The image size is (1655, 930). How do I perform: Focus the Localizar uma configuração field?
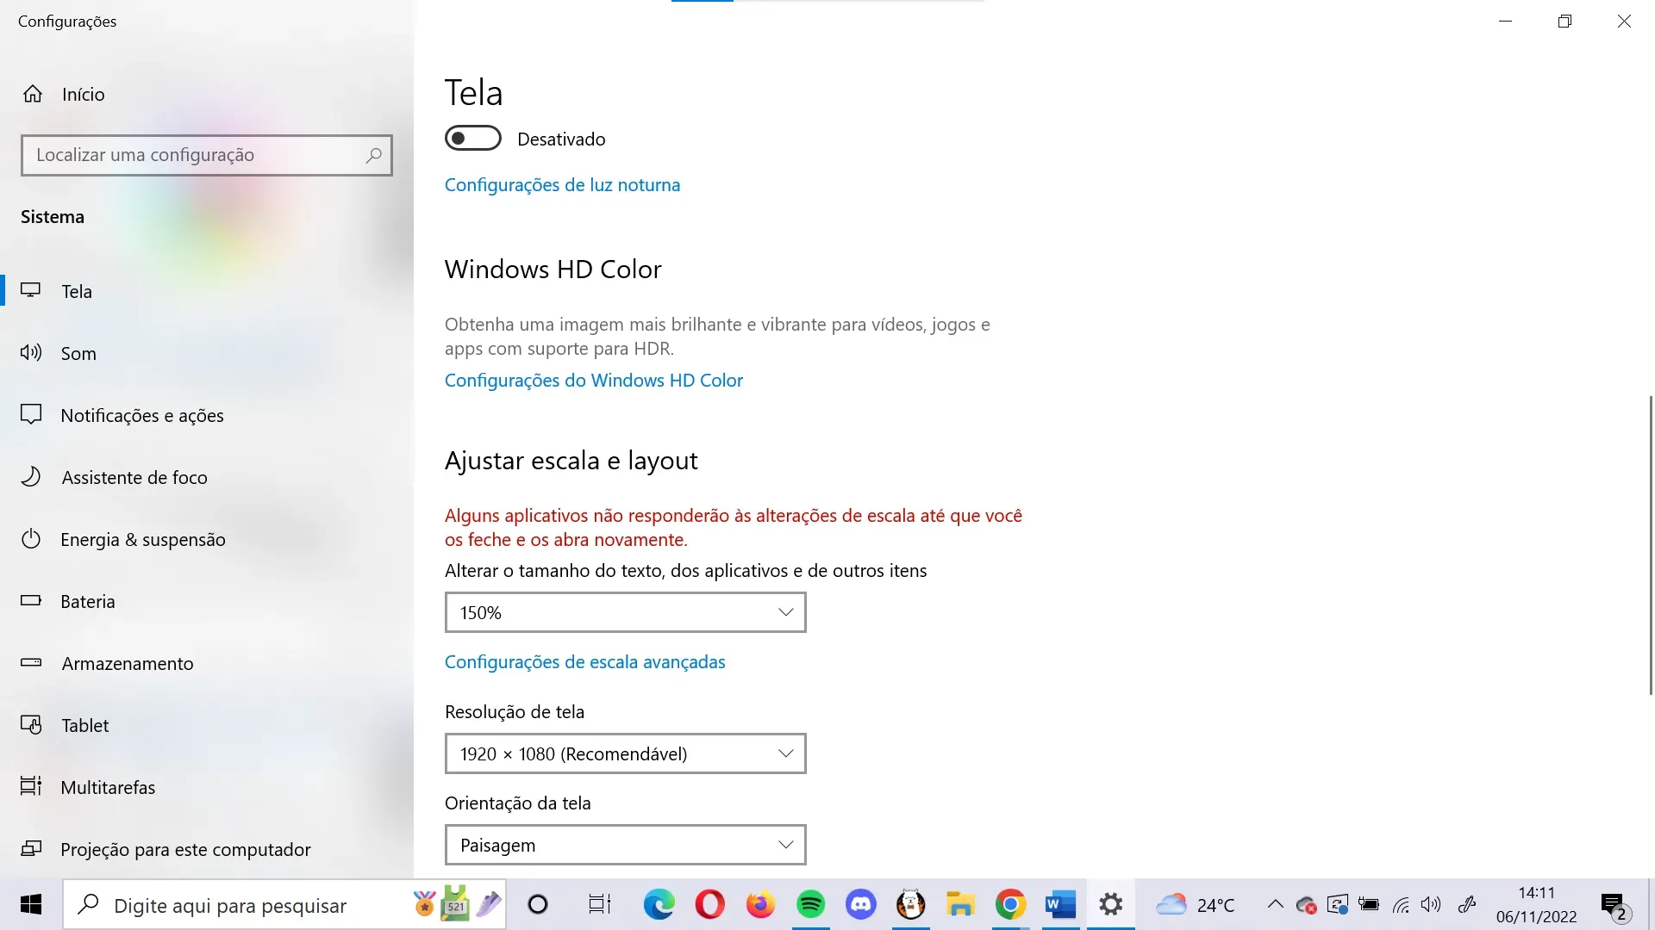point(207,155)
